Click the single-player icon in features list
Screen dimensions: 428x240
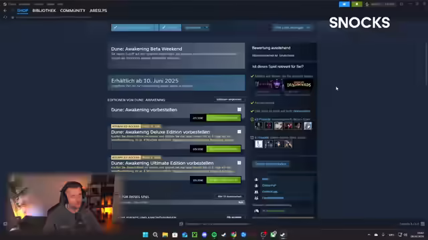pos(256,179)
